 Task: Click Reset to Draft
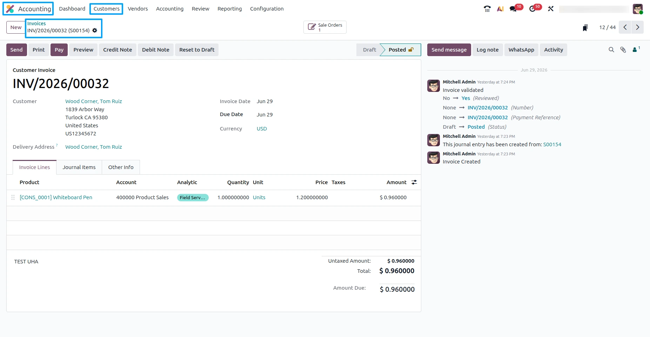(x=197, y=50)
